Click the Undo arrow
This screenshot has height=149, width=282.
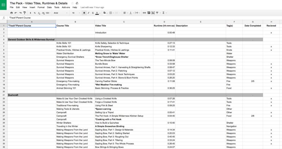click(x=16, y=13)
